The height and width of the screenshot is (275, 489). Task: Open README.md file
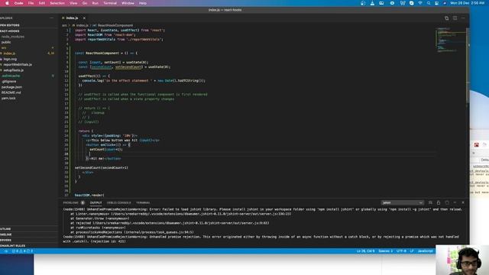pyautogui.click(x=11, y=92)
